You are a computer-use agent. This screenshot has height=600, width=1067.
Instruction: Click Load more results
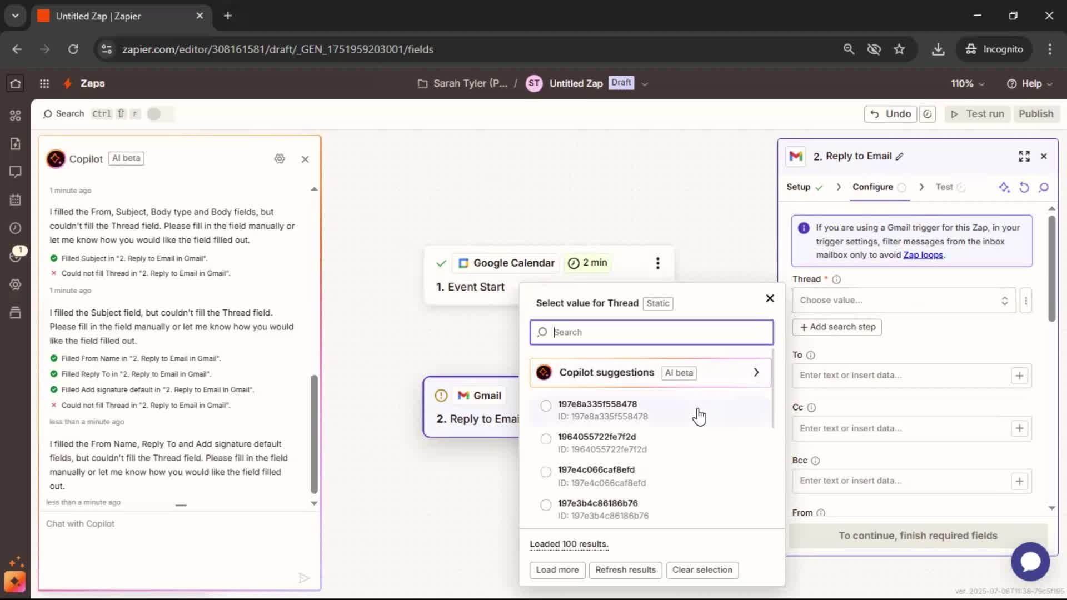click(557, 570)
